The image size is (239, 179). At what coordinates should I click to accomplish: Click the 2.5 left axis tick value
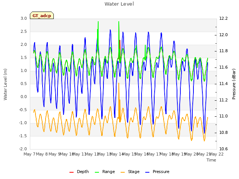click(x=24, y=32)
